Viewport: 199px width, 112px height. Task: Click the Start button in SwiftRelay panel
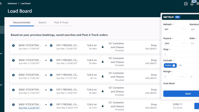pyautogui.click(x=181, y=94)
